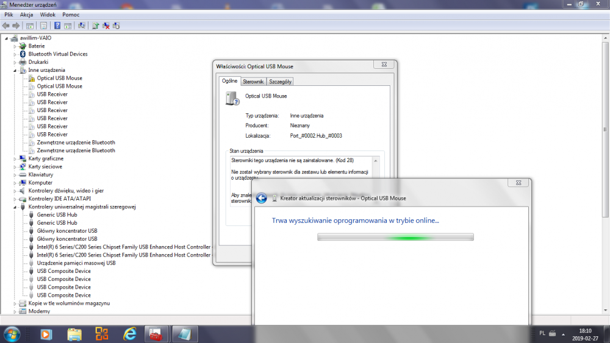Expand the Baterie category

(x=15, y=46)
